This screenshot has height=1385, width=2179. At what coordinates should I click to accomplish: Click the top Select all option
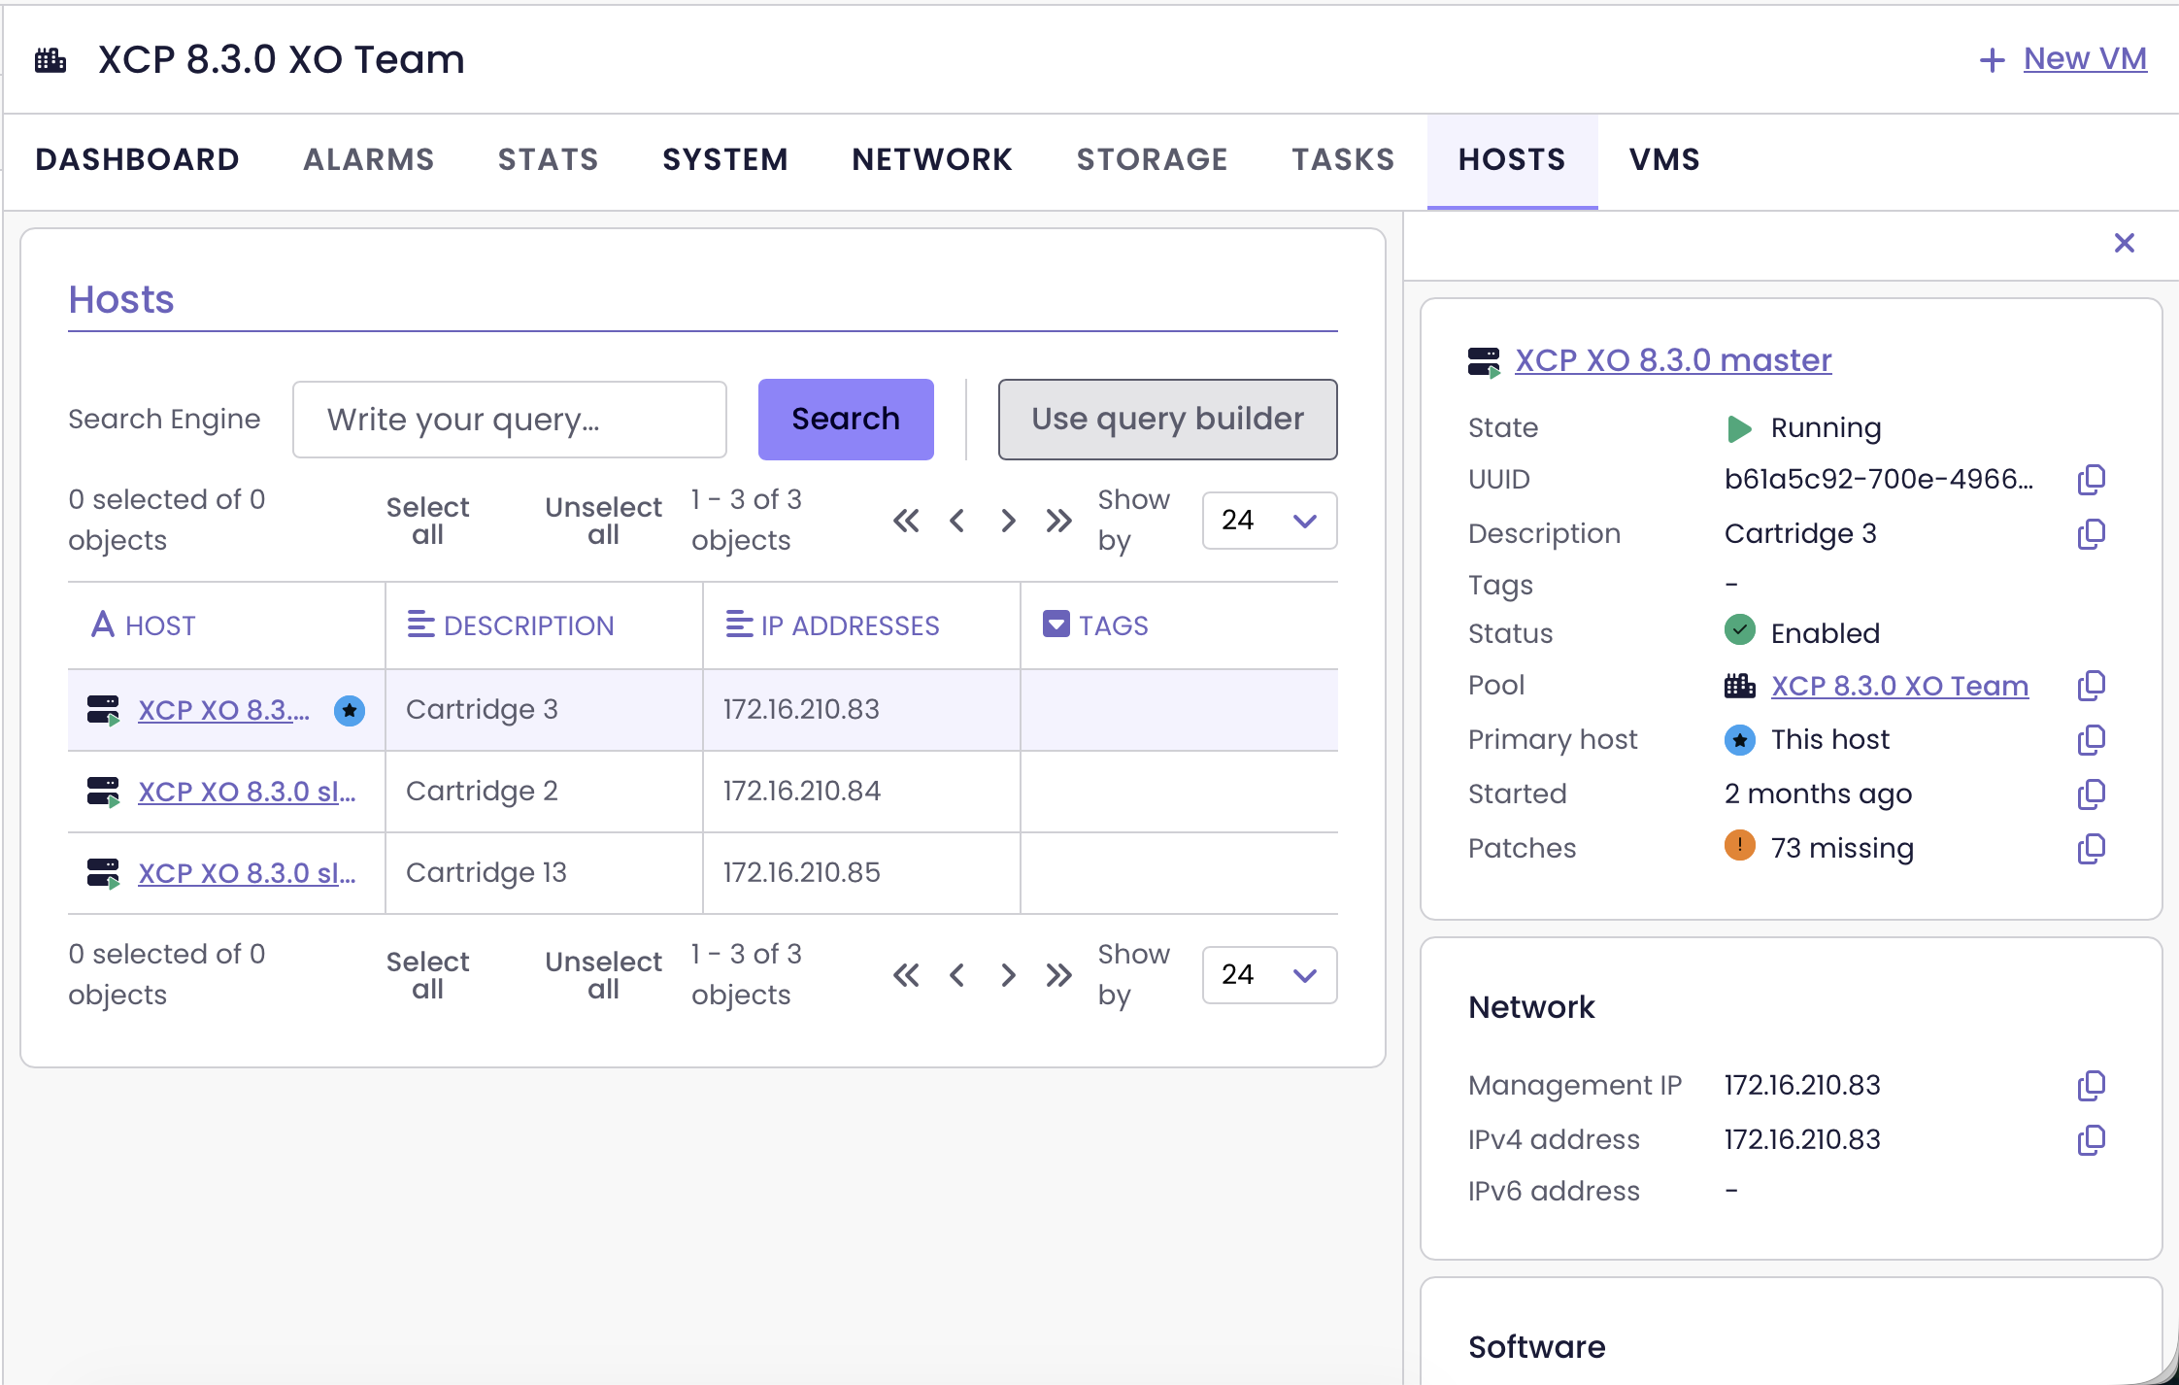(x=427, y=521)
